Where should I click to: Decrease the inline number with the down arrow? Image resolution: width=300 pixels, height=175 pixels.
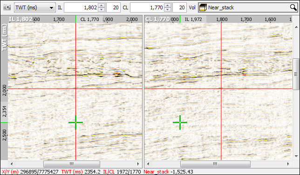pyautogui.click(x=102, y=10)
